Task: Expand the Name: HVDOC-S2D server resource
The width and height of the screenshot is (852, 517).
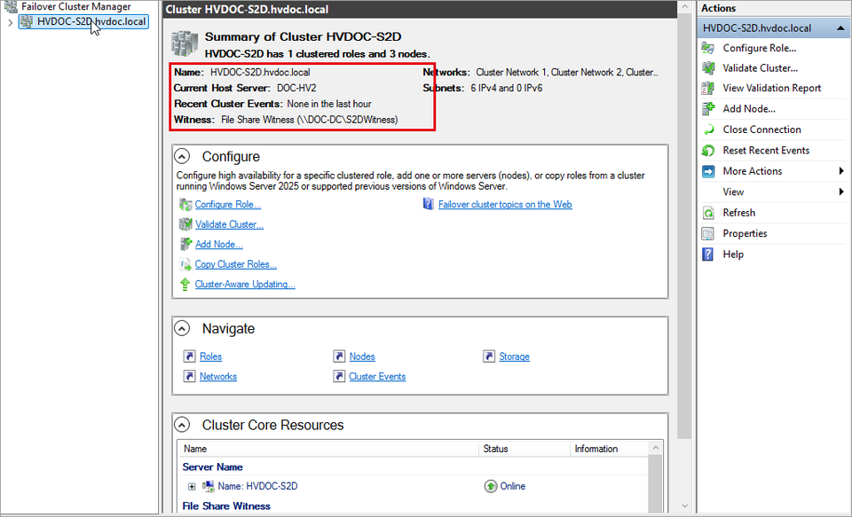Action: tap(192, 487)
